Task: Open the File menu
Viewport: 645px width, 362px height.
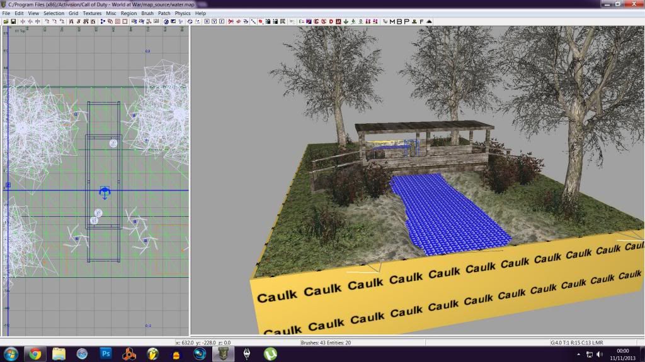Action: pos(6,13)
